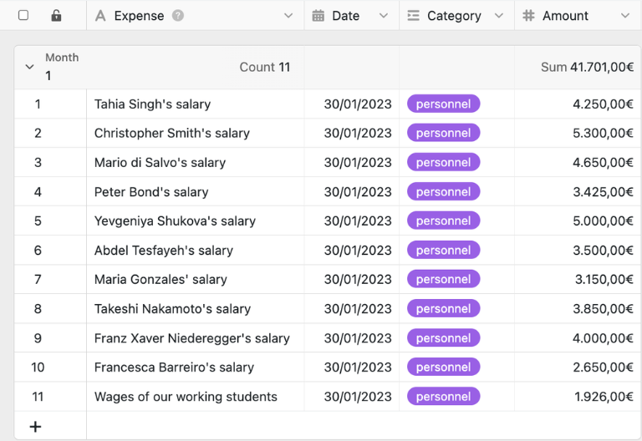Click personnel tag in Tahia Singh's row
This screenshot has width=642, height=441.
click(443, 104)
